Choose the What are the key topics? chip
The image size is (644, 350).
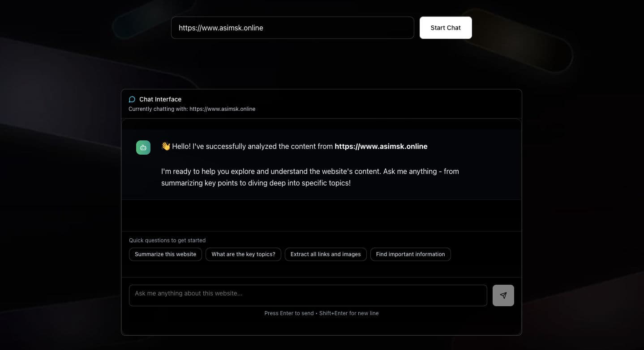tap(243, 254)
